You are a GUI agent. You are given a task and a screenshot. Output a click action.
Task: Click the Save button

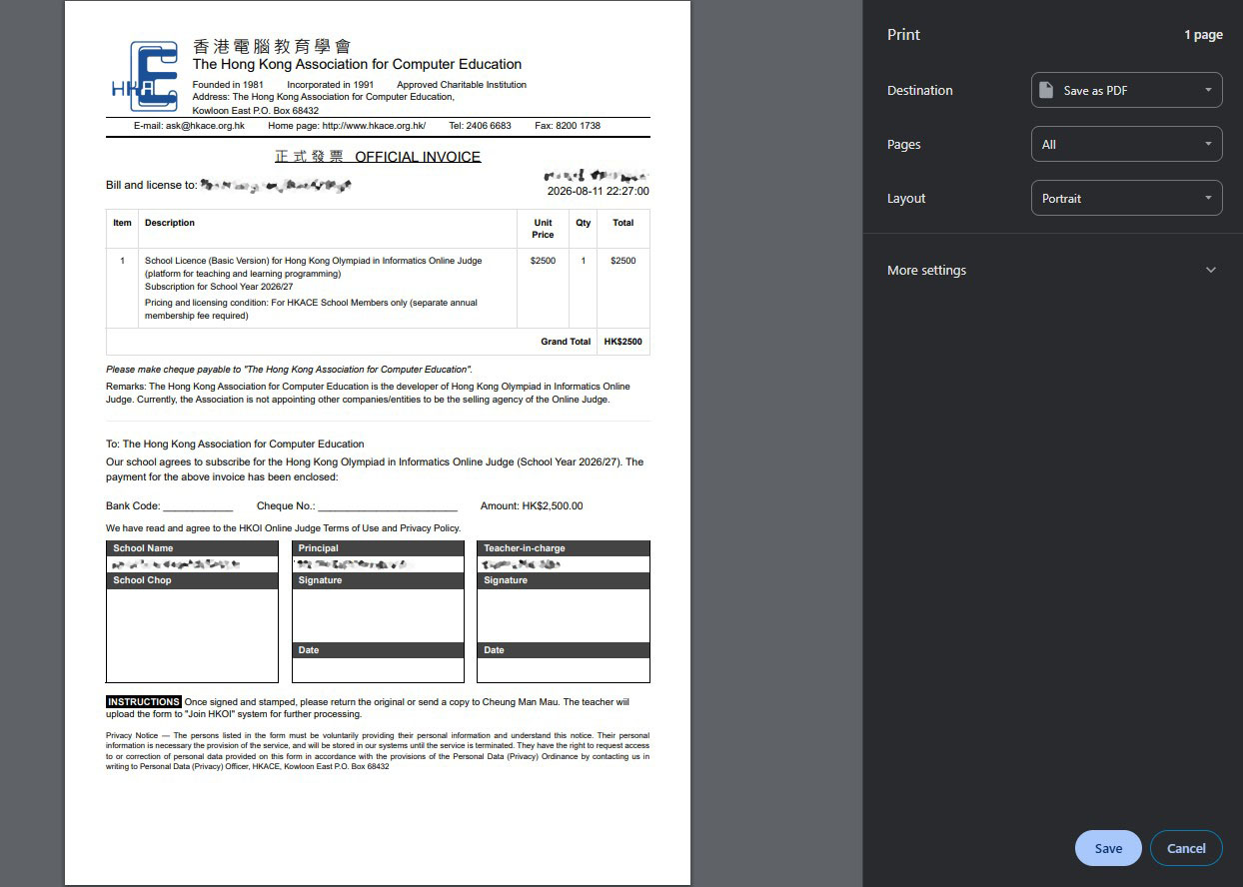click(x=1108, y=848)
